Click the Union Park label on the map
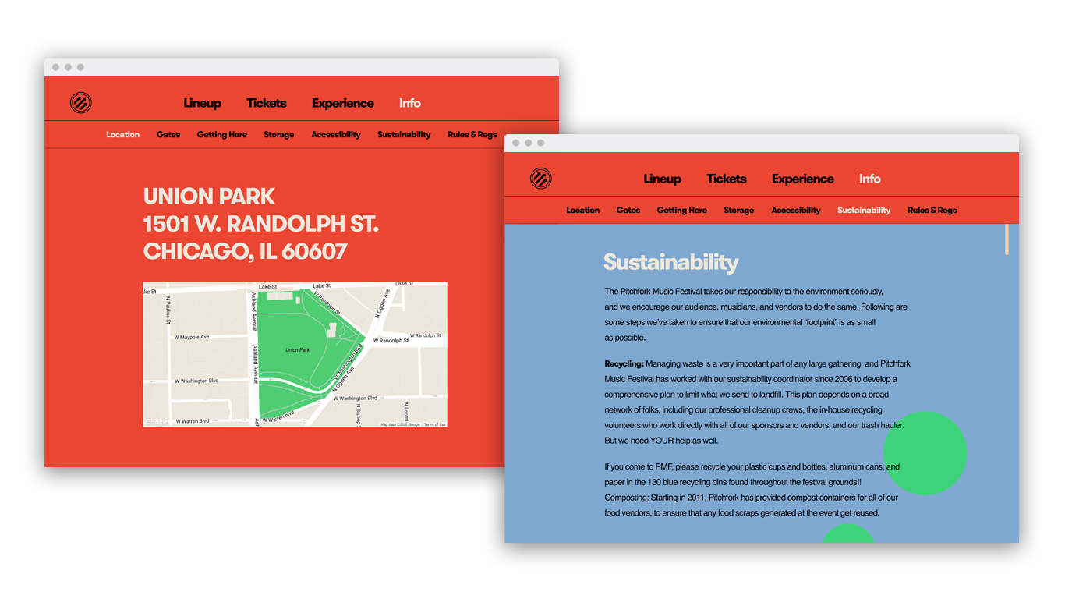Viewport: 1065px width, 599px height. [x=297, y=350]
